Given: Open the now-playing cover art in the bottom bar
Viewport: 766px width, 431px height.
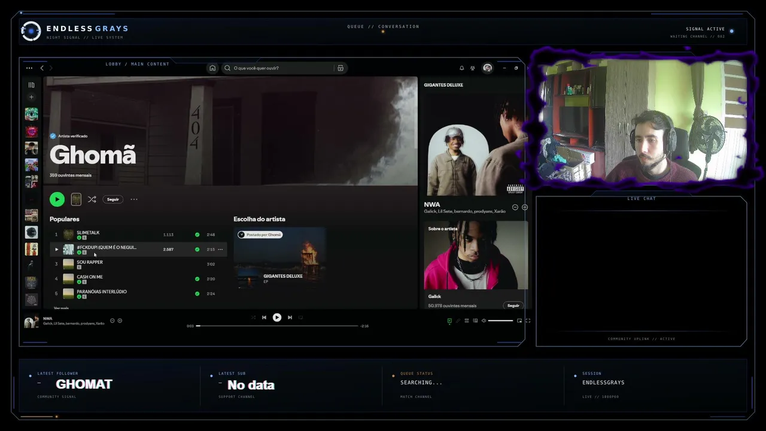Looking at the screenshot, I should (x=31, y=321).
